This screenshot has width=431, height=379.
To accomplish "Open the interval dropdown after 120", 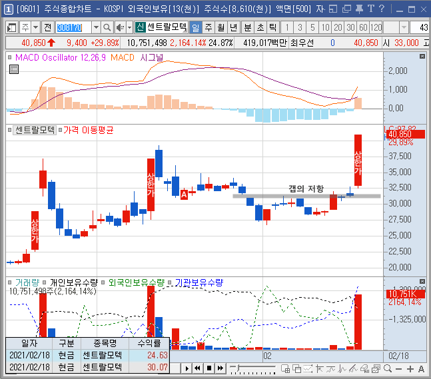I will (x=404, y=27).
